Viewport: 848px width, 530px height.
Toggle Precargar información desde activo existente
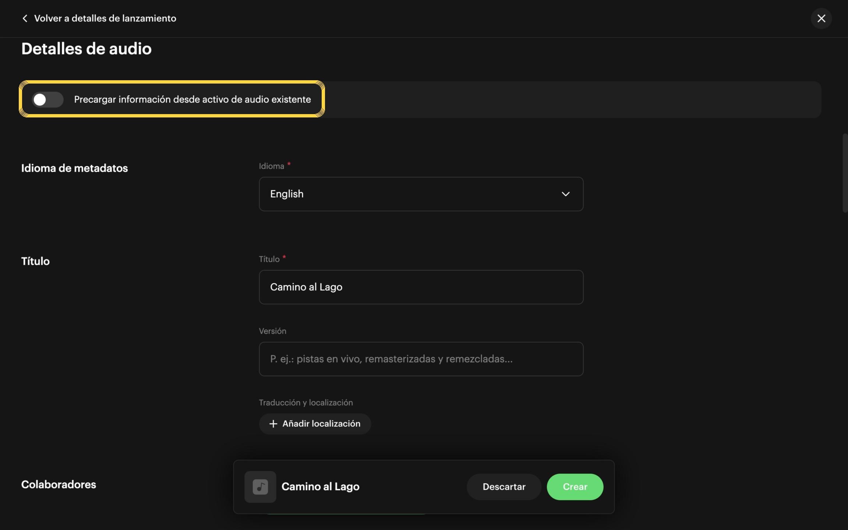coord(48,99)
